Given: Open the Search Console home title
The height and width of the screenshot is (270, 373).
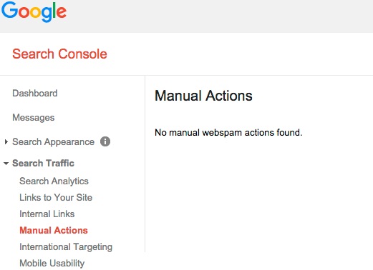Looking at the screenshot, I should click(59, 54).
